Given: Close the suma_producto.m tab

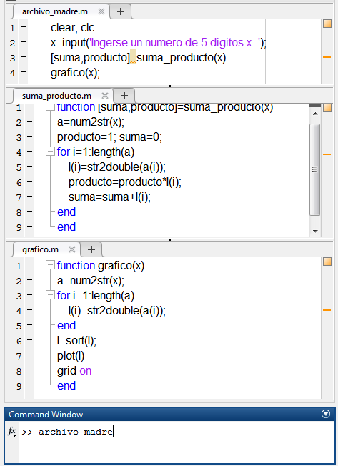Looking at the screenshot, I should (x=105, y=96).
